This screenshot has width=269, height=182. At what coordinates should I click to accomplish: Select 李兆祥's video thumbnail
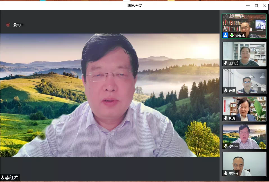(244, 164)
